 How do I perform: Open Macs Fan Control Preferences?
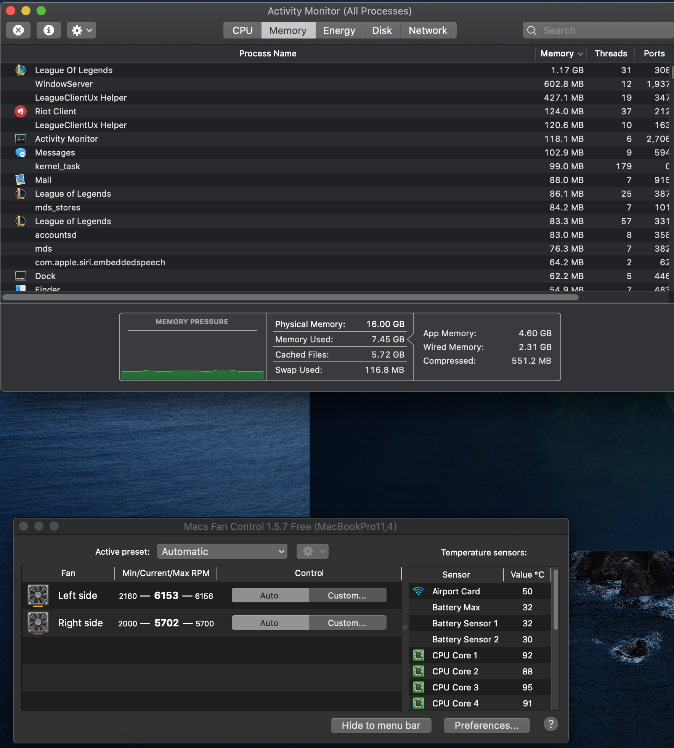(x=486, y=725)
